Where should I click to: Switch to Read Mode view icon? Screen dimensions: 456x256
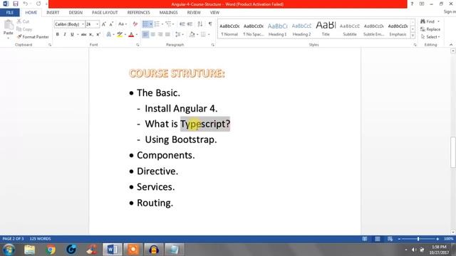pyautogui.click(x=365, y=239)
